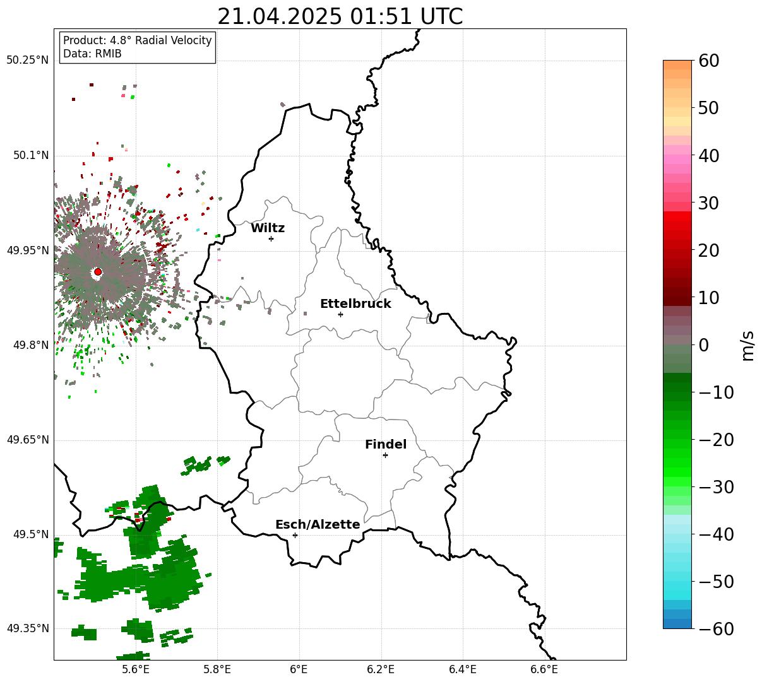
Task: Click the 6.6°E longitude label
Action: [544, 669]
